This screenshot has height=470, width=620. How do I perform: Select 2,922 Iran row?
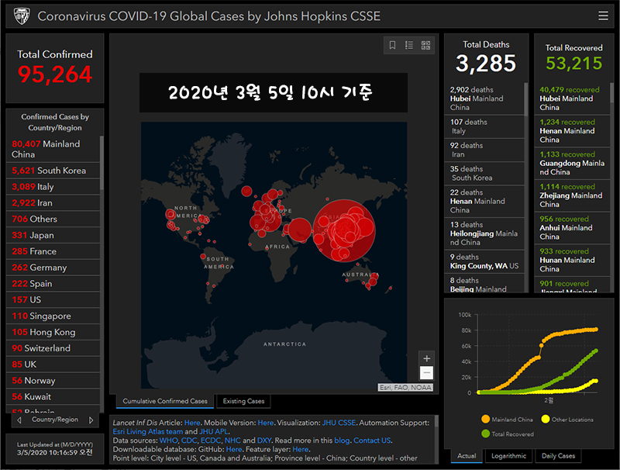click(x=53, y=203)
